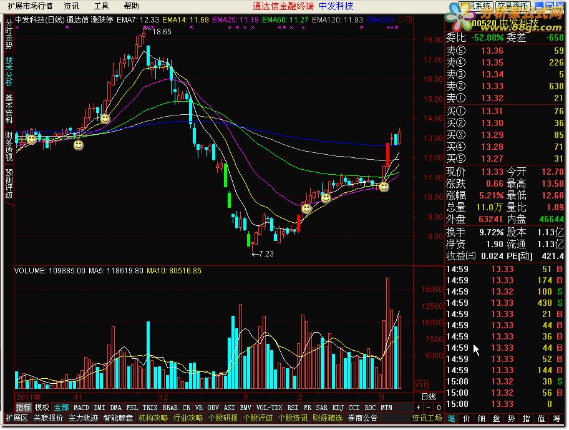Click the smiley signal marker near price 14.00
This screenshot has height=430, width=569.
pos(105,119)
